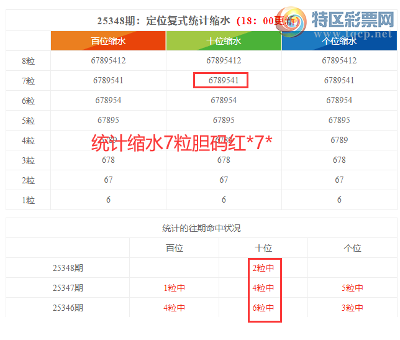This screenshot has width=400, height=340.
Task: Select 67 in the 个位缩水 column
Action: click(339, 180)
